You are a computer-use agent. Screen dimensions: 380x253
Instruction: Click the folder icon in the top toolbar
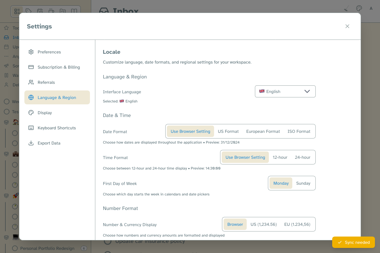tap(63, 11)
